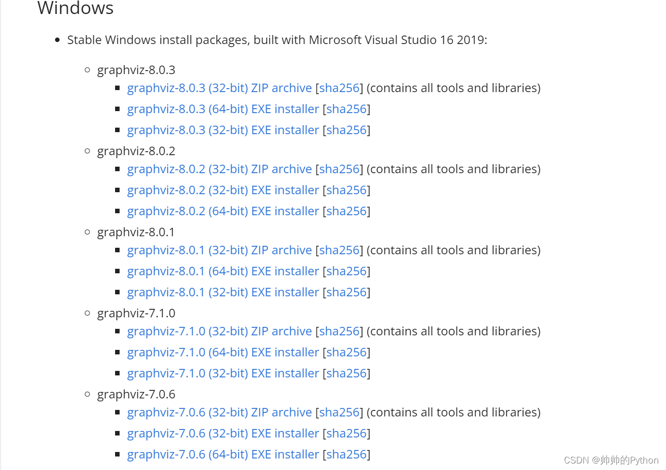The image size is (666, 470).
Task: Select graphviz-8.0.2 (32-bit) EXE installer link
Action: tap(223, 190)
